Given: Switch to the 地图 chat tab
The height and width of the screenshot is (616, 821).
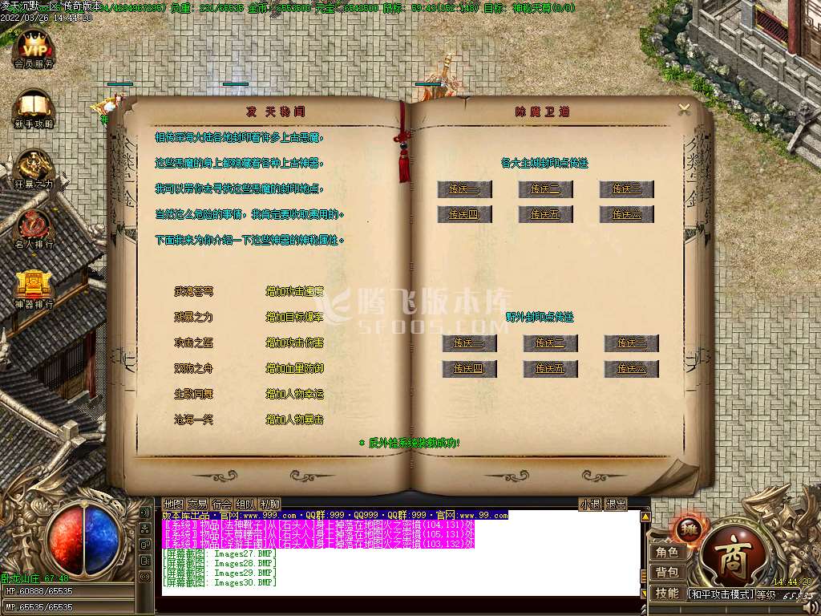Looking at the screenshot, I should coord(173,504).
